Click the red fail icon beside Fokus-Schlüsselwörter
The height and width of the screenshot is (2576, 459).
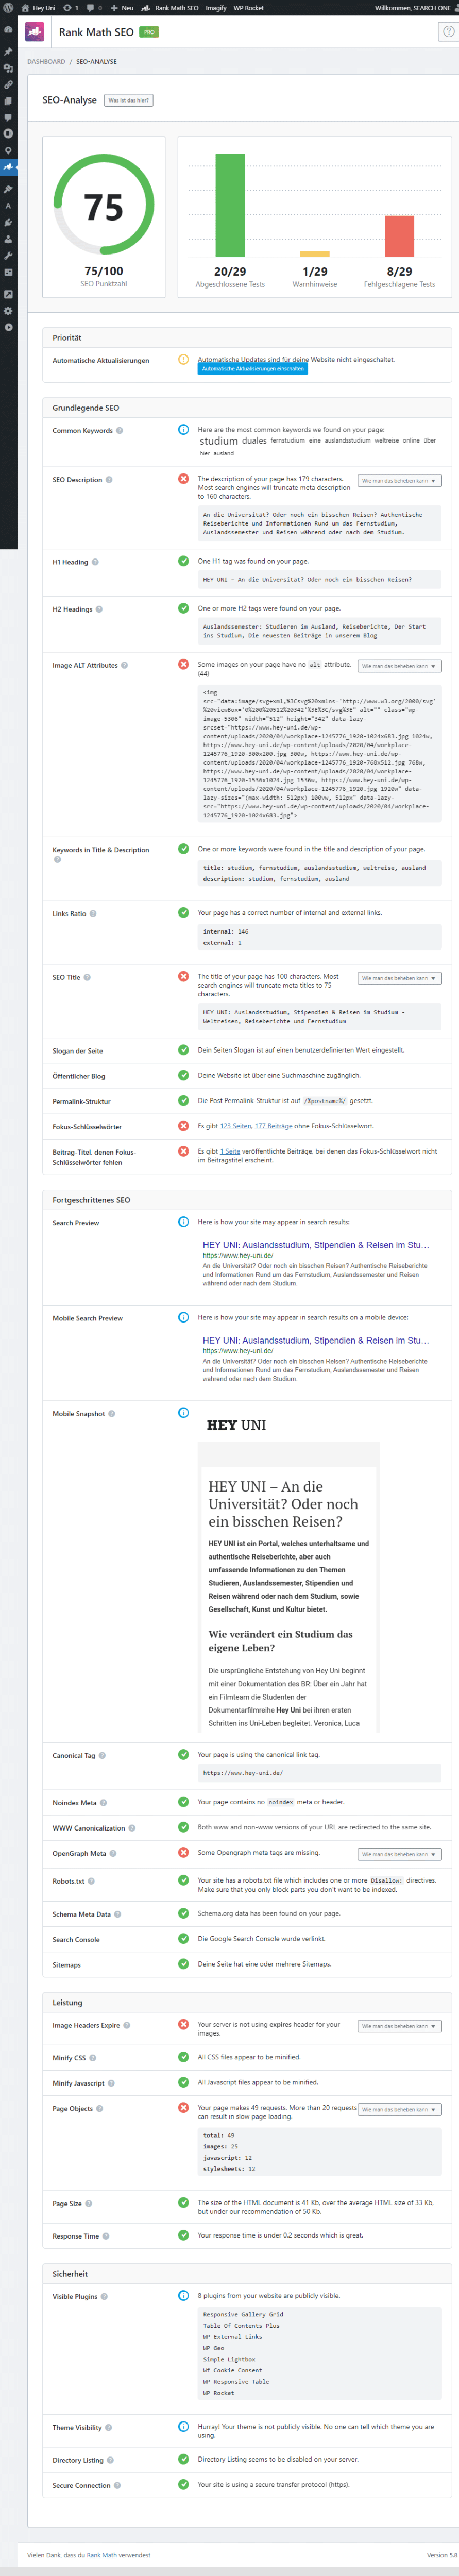[183, 1126]
